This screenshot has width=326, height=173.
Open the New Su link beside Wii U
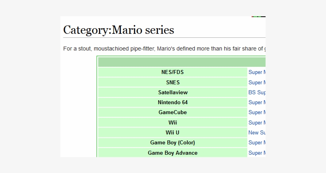(257, 132)
